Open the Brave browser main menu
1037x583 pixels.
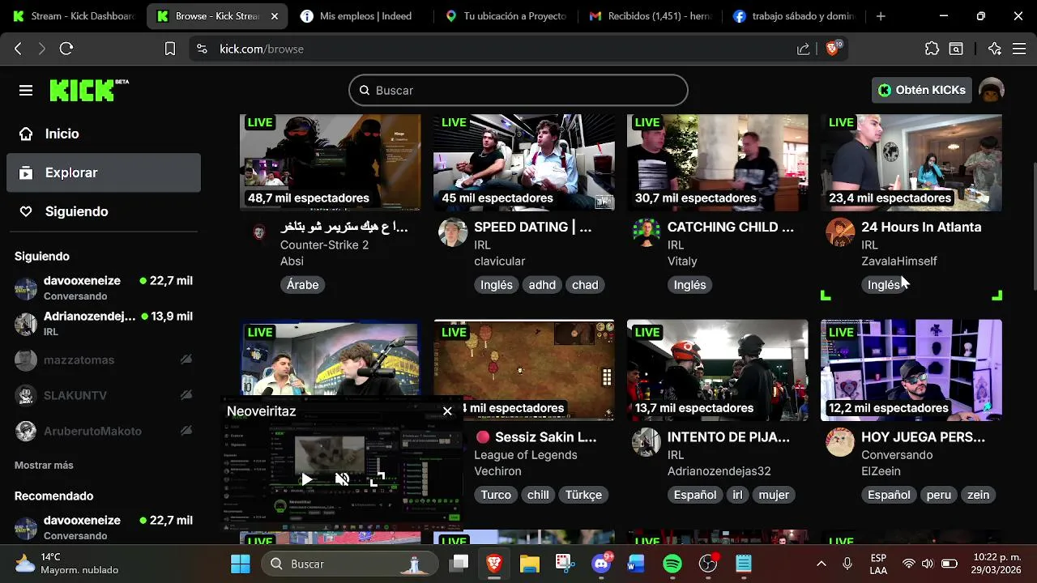click(1019, 49)
